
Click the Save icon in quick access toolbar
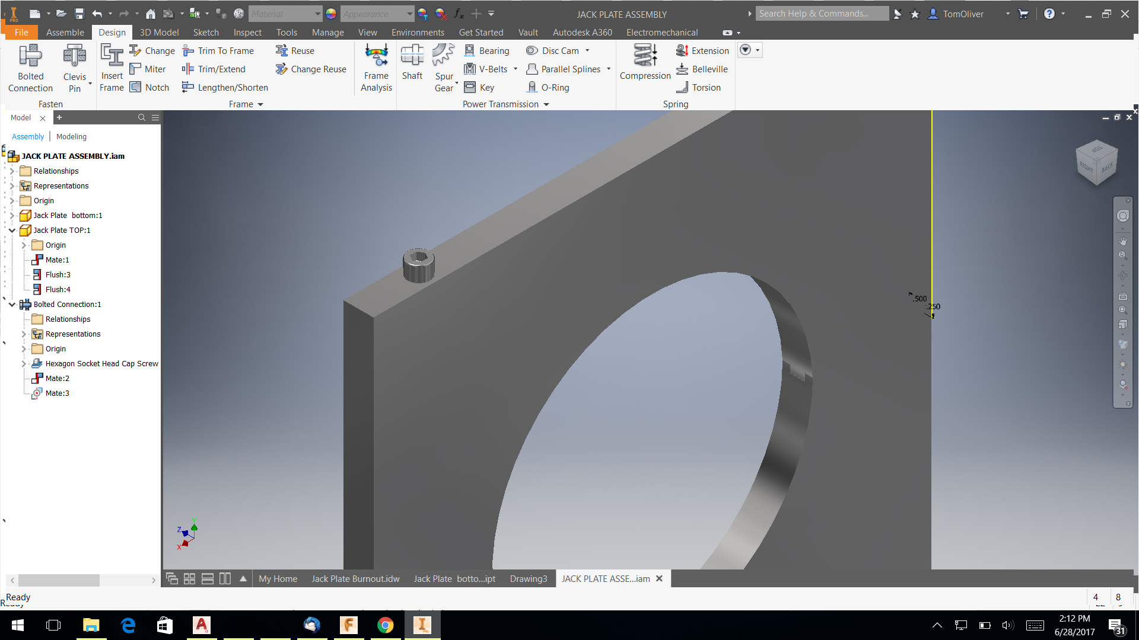[x=79, y=14]
